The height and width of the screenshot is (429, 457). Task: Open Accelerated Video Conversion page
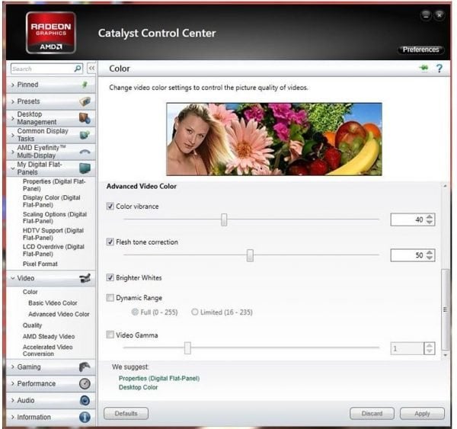[48, 351]
